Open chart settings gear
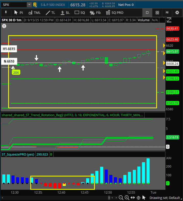183x201 pixels. (x=177, y=13)
